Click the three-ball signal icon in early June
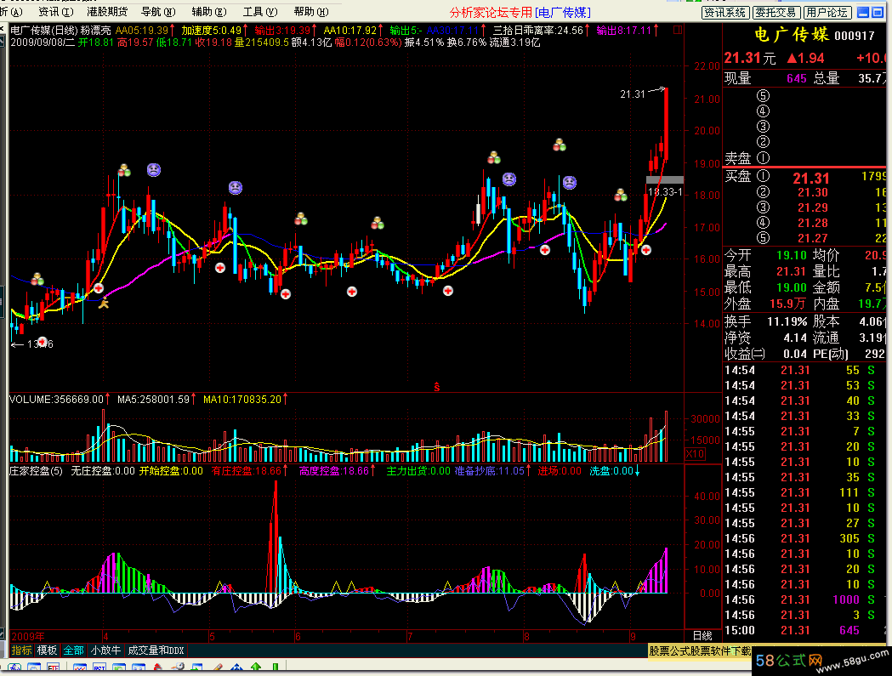This screenshot has height=676, width=892. (x=301, y=219)
